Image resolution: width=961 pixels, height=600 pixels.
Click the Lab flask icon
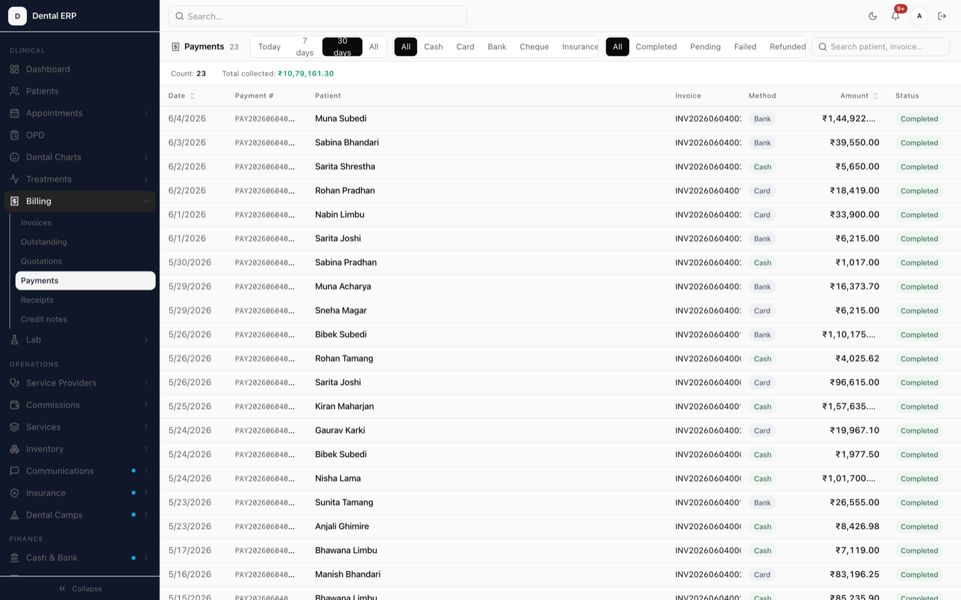(x=15, y=340)
